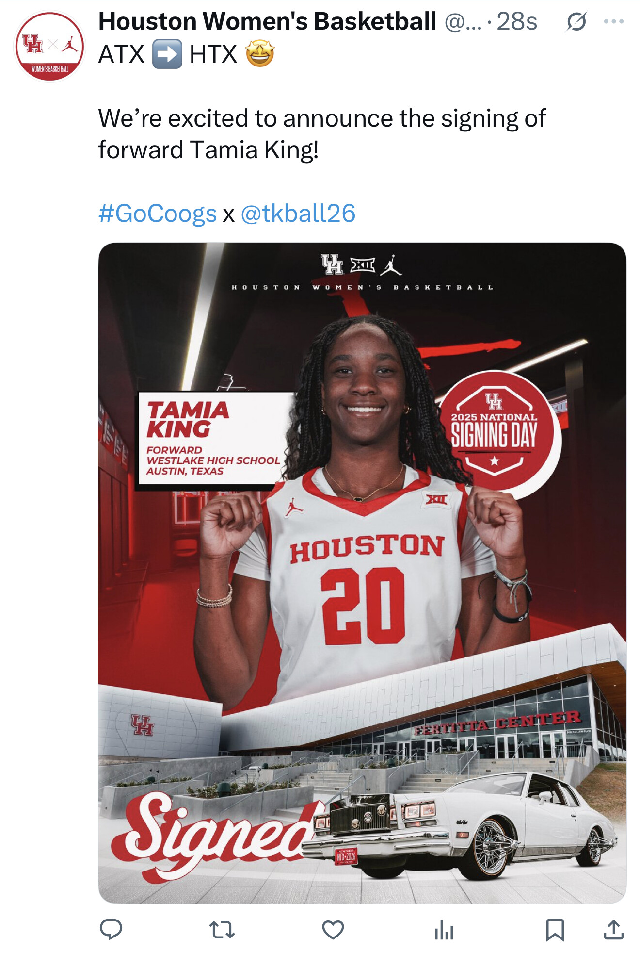Bookmark this tweet
This screenshot has height=953, width=640.
pos(555,930)
